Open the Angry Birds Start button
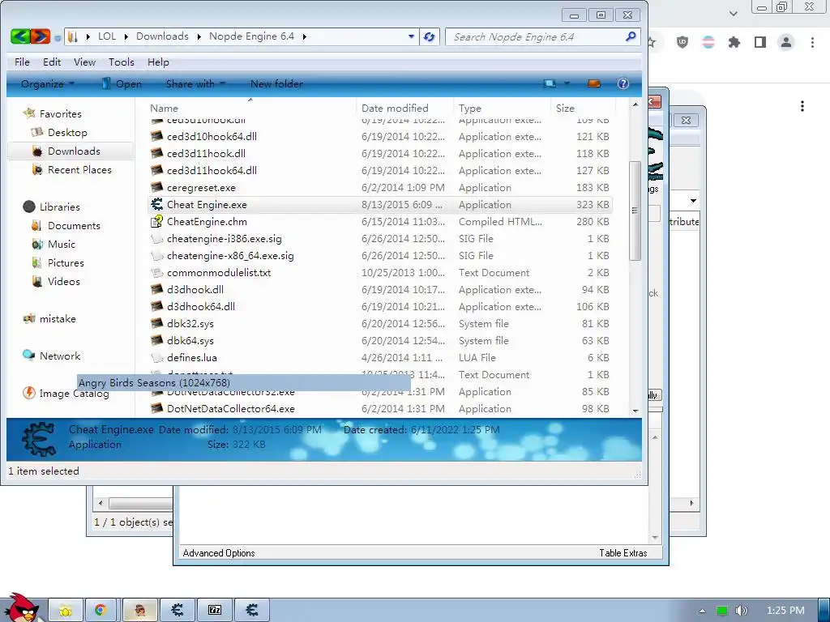 point(21,607)
